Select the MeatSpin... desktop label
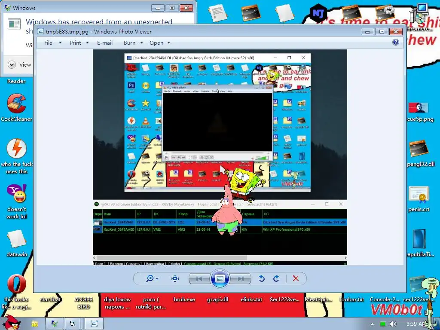 coord(318,299)
